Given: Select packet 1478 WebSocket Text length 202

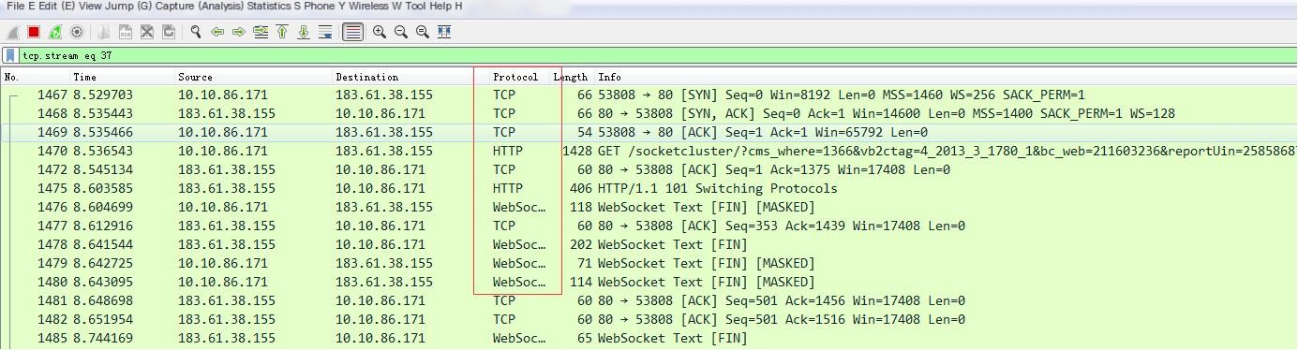Looking at the screenshot, I should 649,244.
